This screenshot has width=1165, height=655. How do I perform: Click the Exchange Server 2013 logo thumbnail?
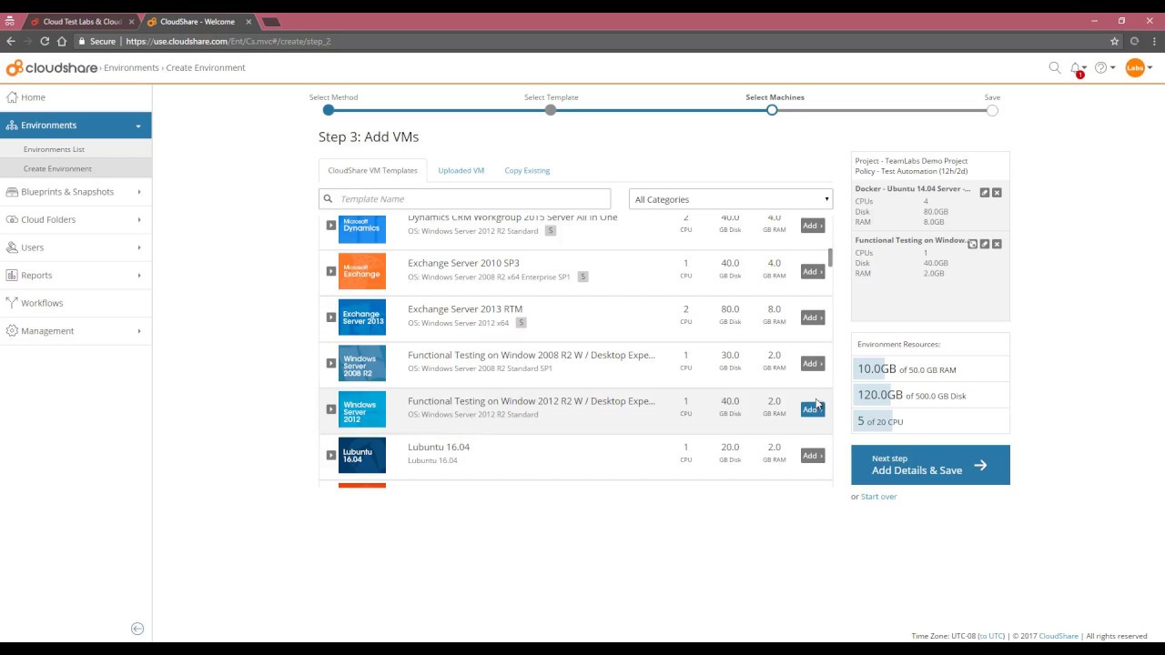coord(362,317)
